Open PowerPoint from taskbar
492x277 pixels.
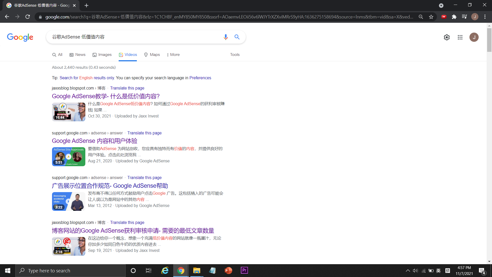(228, 271)
